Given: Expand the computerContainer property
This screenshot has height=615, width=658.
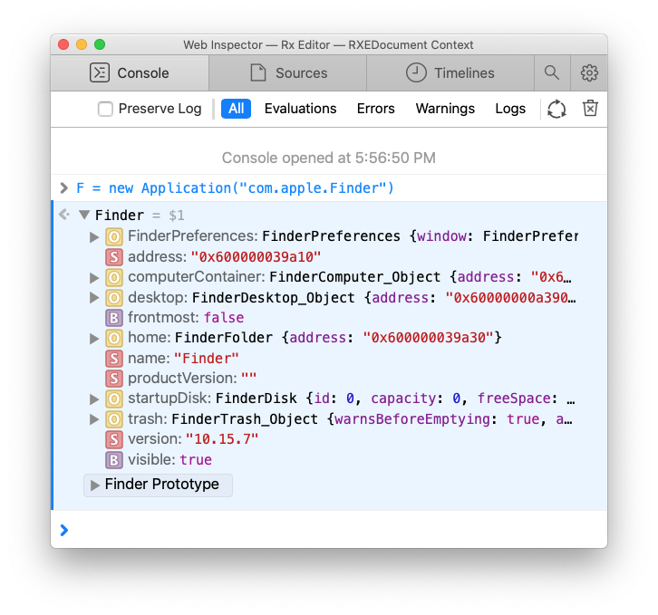Looking at the screenshot, I should 94,278.
